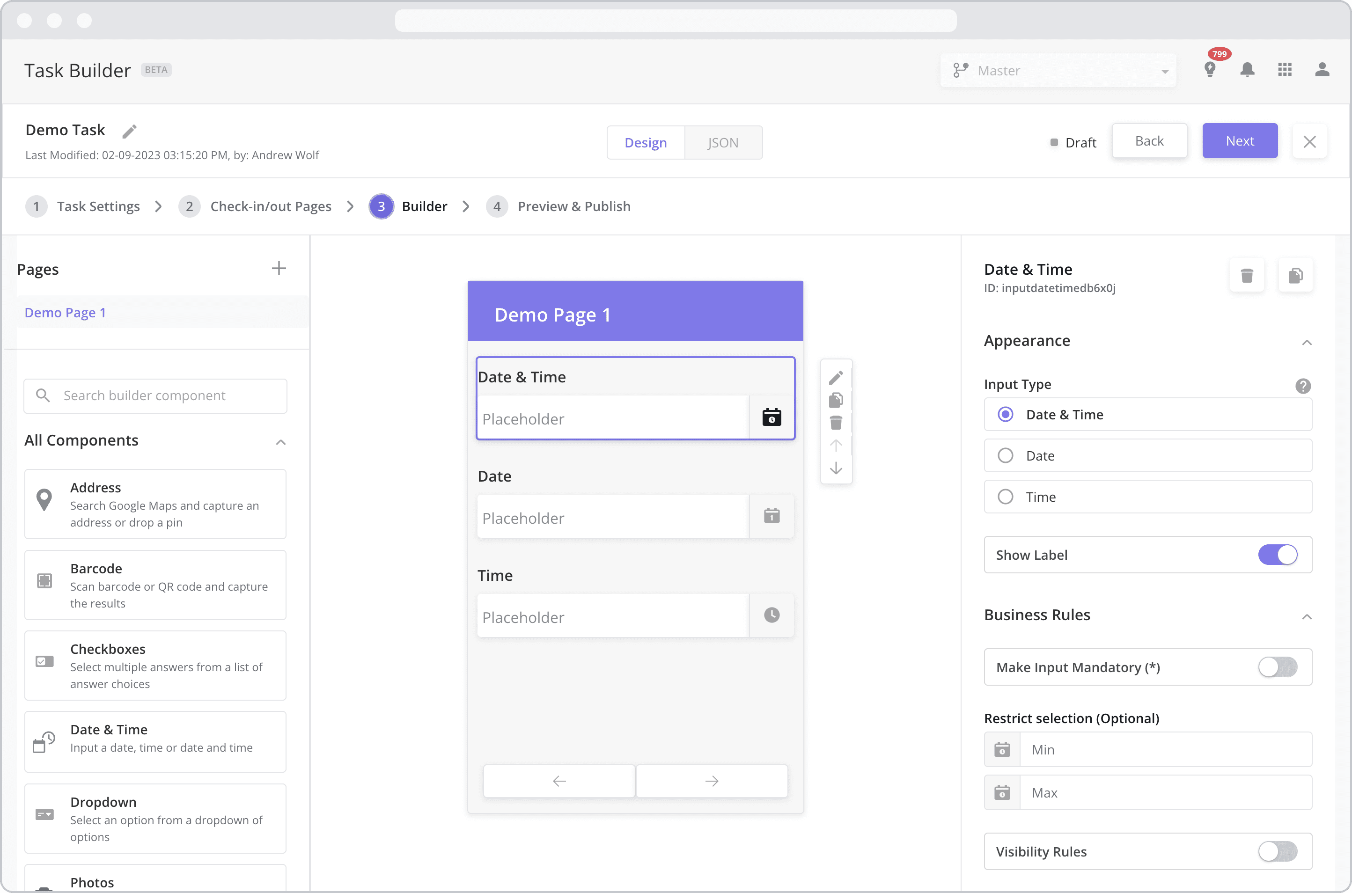Toggle Show Label switch off
The width and height of the screenshot is (1352, 893).
tap(1278, 555)
